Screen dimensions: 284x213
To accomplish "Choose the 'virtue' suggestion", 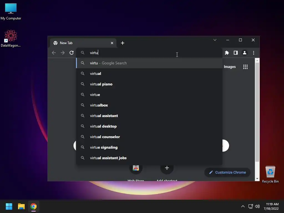I will point(149,95).
